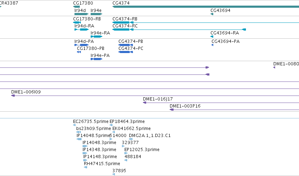Select the 37895 feature label
Image resolution: width=299 pixels, height=176 pixels.
click(119, 171)
